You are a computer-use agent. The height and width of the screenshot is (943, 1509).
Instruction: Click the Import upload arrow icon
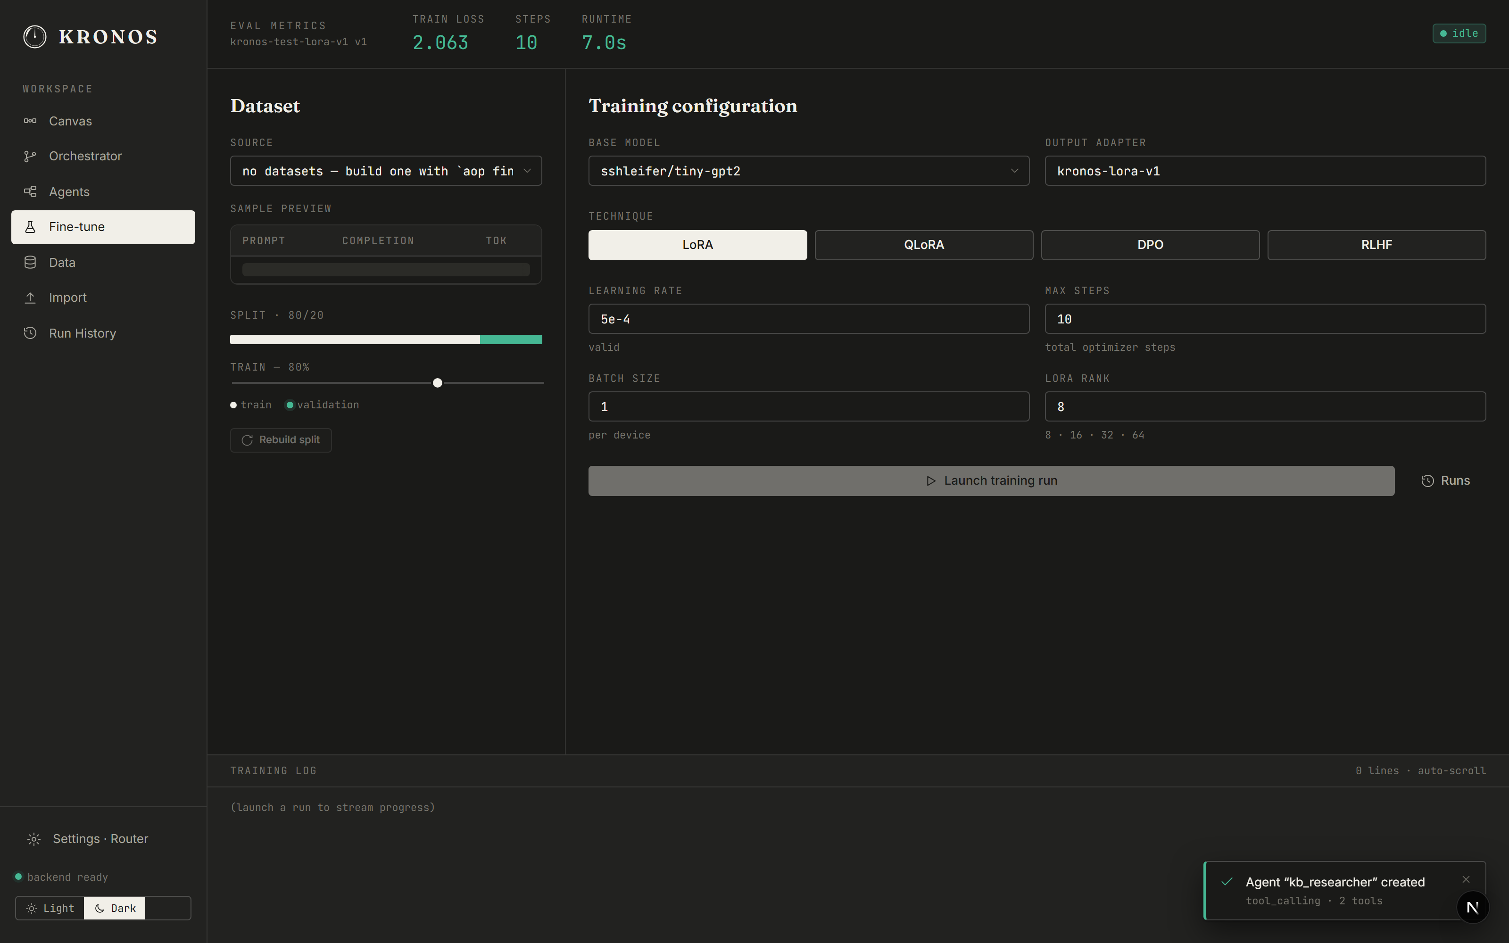coord(30,298)
